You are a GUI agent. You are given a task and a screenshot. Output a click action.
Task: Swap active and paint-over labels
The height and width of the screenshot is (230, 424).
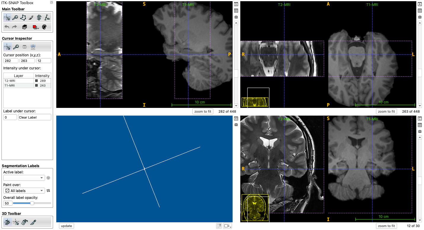tap(49, 191)
